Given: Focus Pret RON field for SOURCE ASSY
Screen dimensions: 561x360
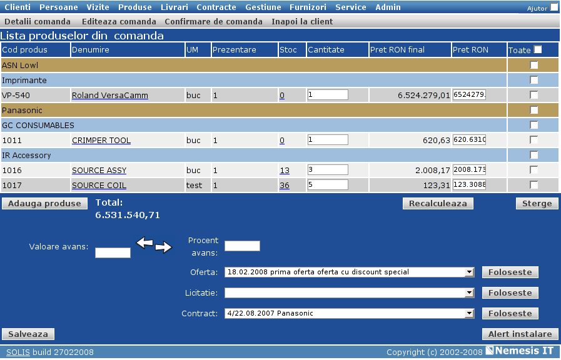Looking at the screenshot, I should [x=469, y=170].
